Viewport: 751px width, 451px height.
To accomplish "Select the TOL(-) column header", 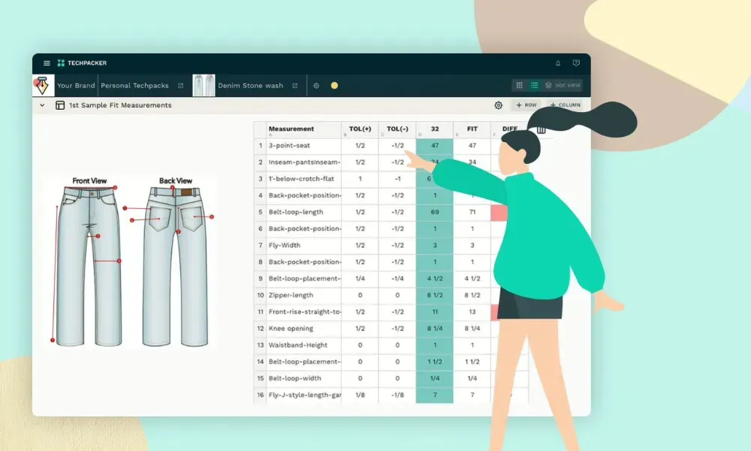I will (397, 129).
